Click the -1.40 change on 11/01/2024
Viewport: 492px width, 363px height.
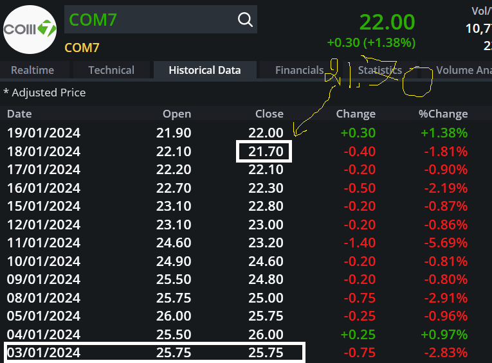click(360, 243)
